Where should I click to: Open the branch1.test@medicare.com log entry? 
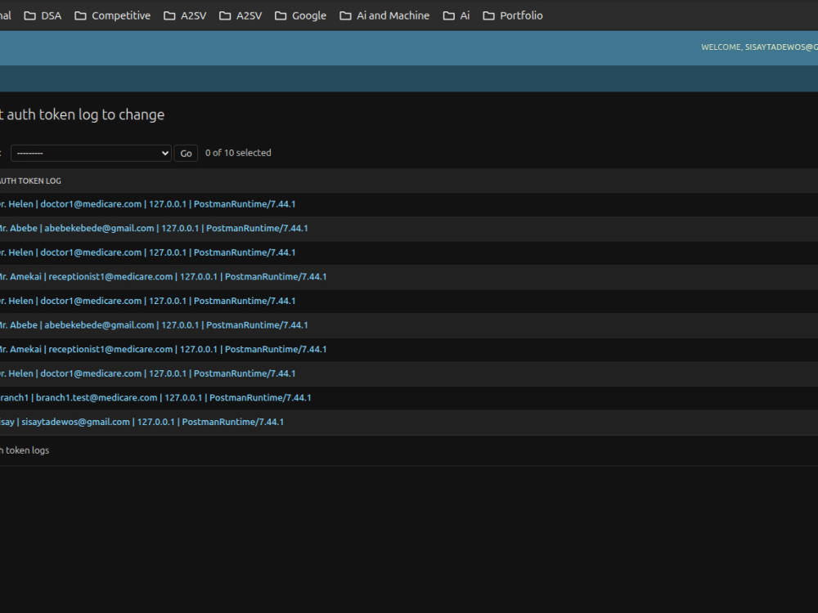pos(155,398)
